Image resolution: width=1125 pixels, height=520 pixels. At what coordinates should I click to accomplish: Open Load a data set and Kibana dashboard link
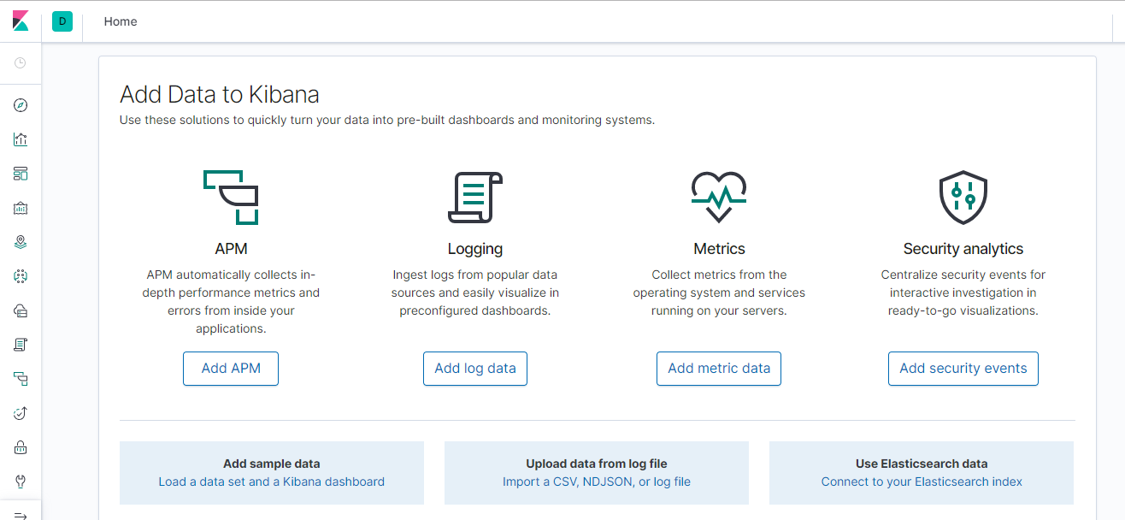point(272,482)
